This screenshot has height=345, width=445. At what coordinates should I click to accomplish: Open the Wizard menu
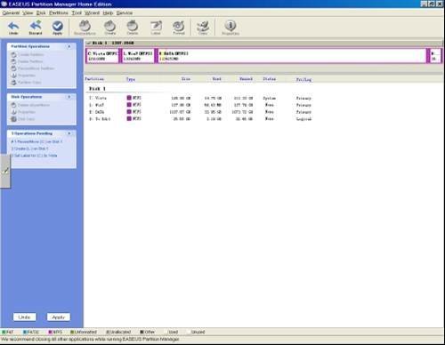coord(92,13)
